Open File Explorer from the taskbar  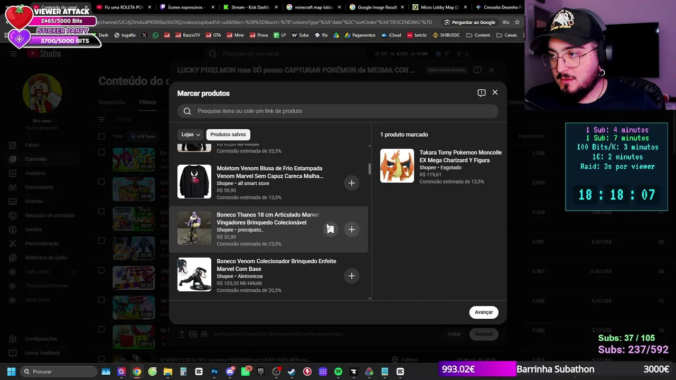click(x=167, y=372)
